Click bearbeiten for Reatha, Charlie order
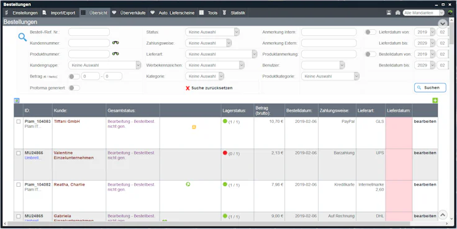 (425, 185)
